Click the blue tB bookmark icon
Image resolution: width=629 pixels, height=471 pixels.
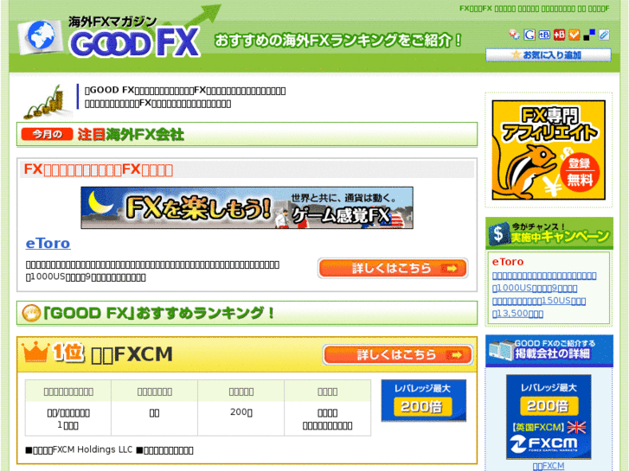pos(544,35)
